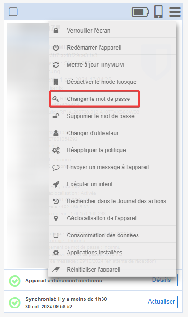Viewport: 188px width, 317px height.
Task: Click the Actualiser button
Action: 161,302
